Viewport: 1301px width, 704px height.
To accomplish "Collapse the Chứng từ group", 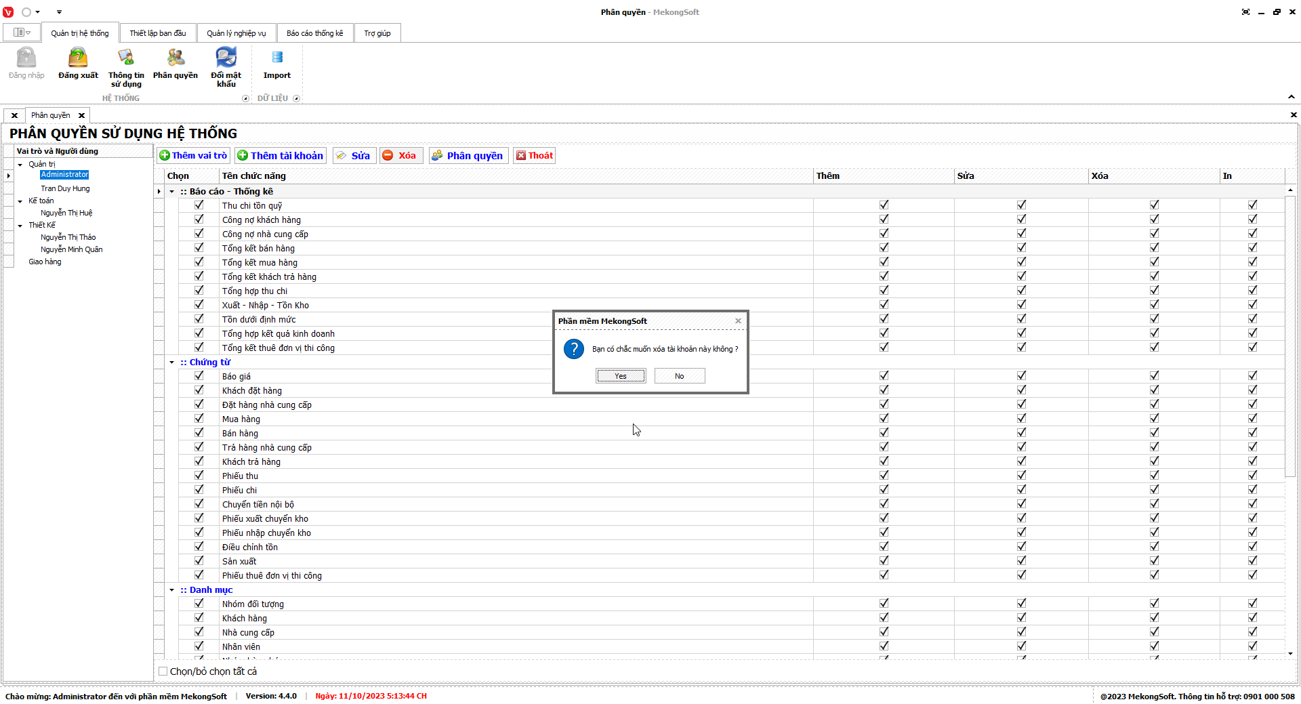I will coord(172,363).
